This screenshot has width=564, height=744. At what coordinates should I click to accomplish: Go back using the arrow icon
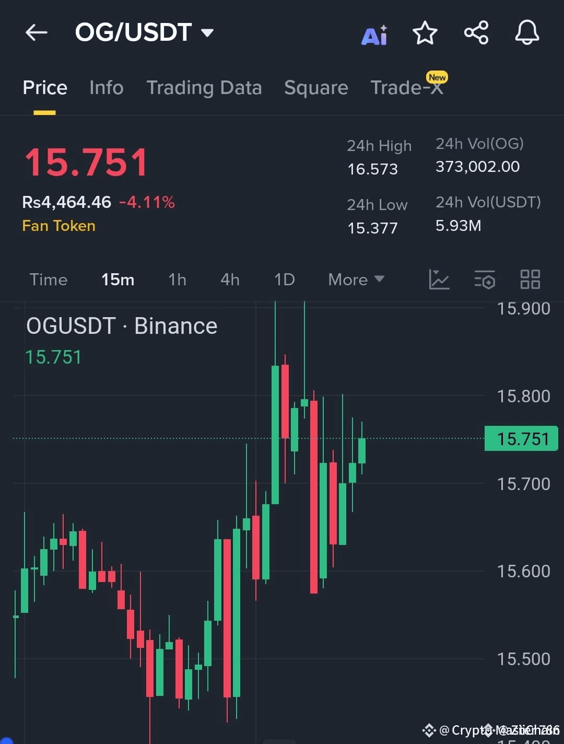37,32
